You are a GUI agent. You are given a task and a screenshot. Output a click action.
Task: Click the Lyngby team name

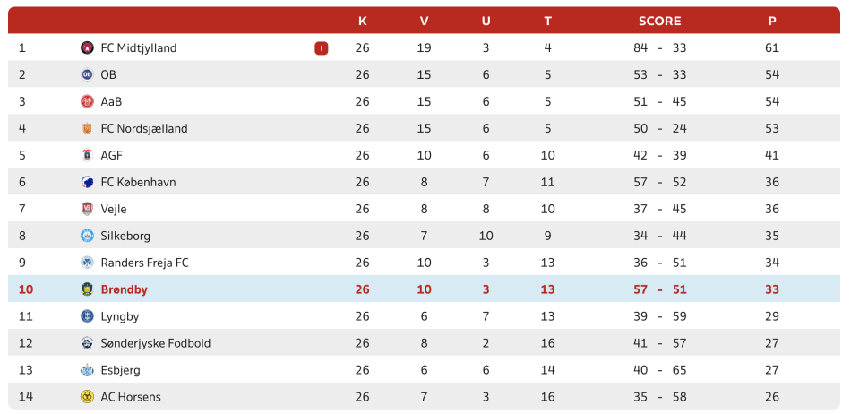[120, 317]
